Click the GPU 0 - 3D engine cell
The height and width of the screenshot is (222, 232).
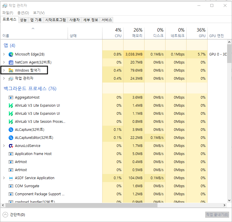coord(218,54)
